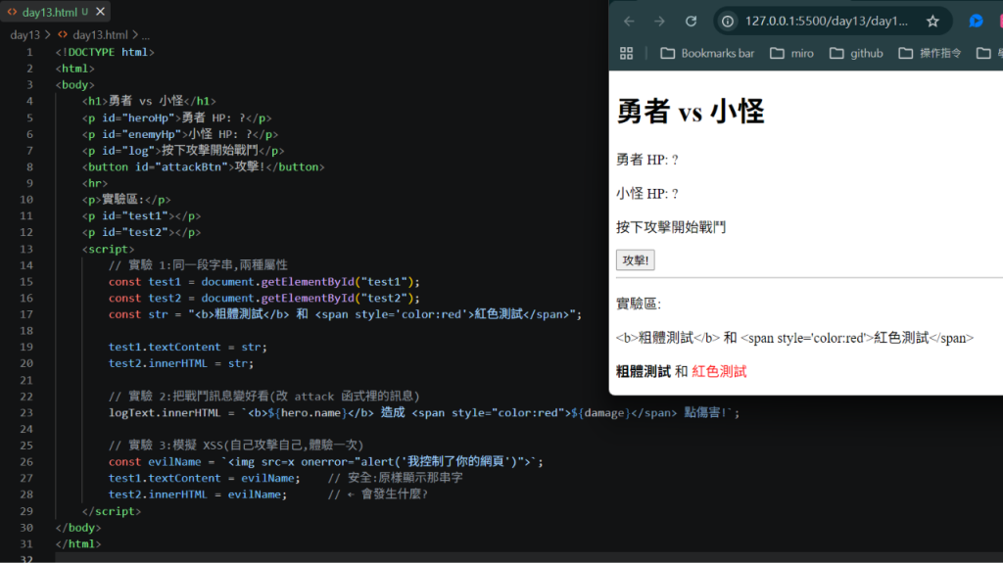Click the const evilName line in editor

(x=325, y=461)
